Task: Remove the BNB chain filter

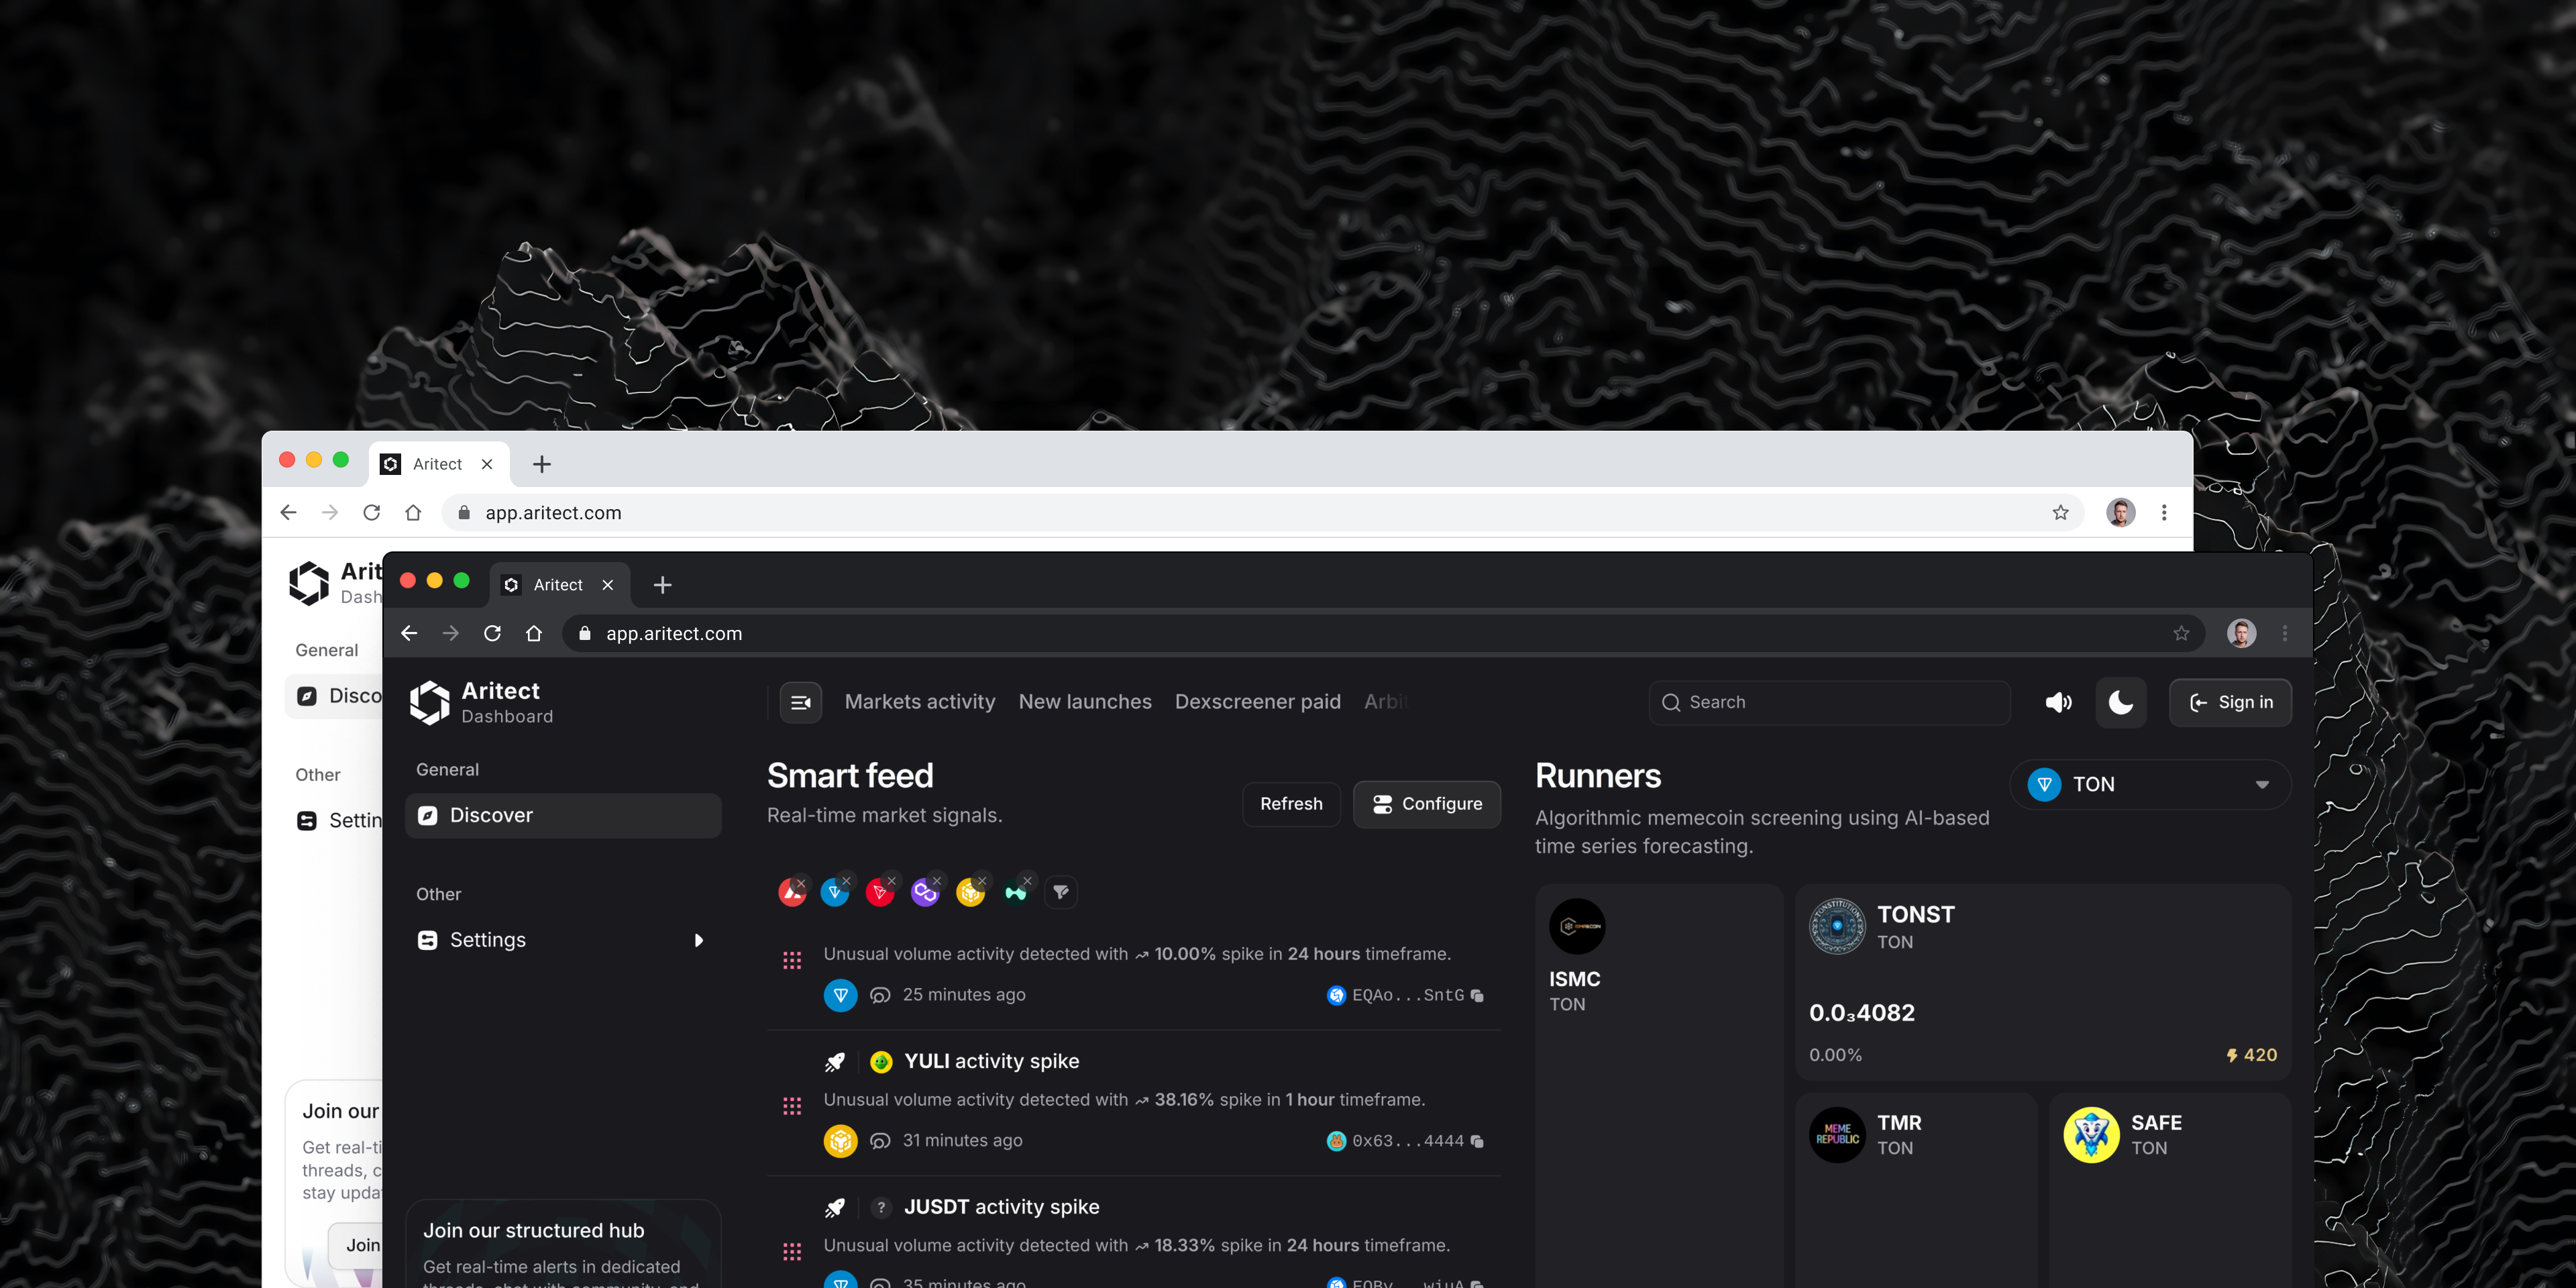Action: (982, 881)
